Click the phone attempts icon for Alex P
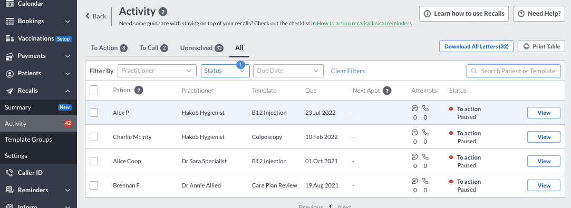 pyautogui.click(x=425, y=108)
